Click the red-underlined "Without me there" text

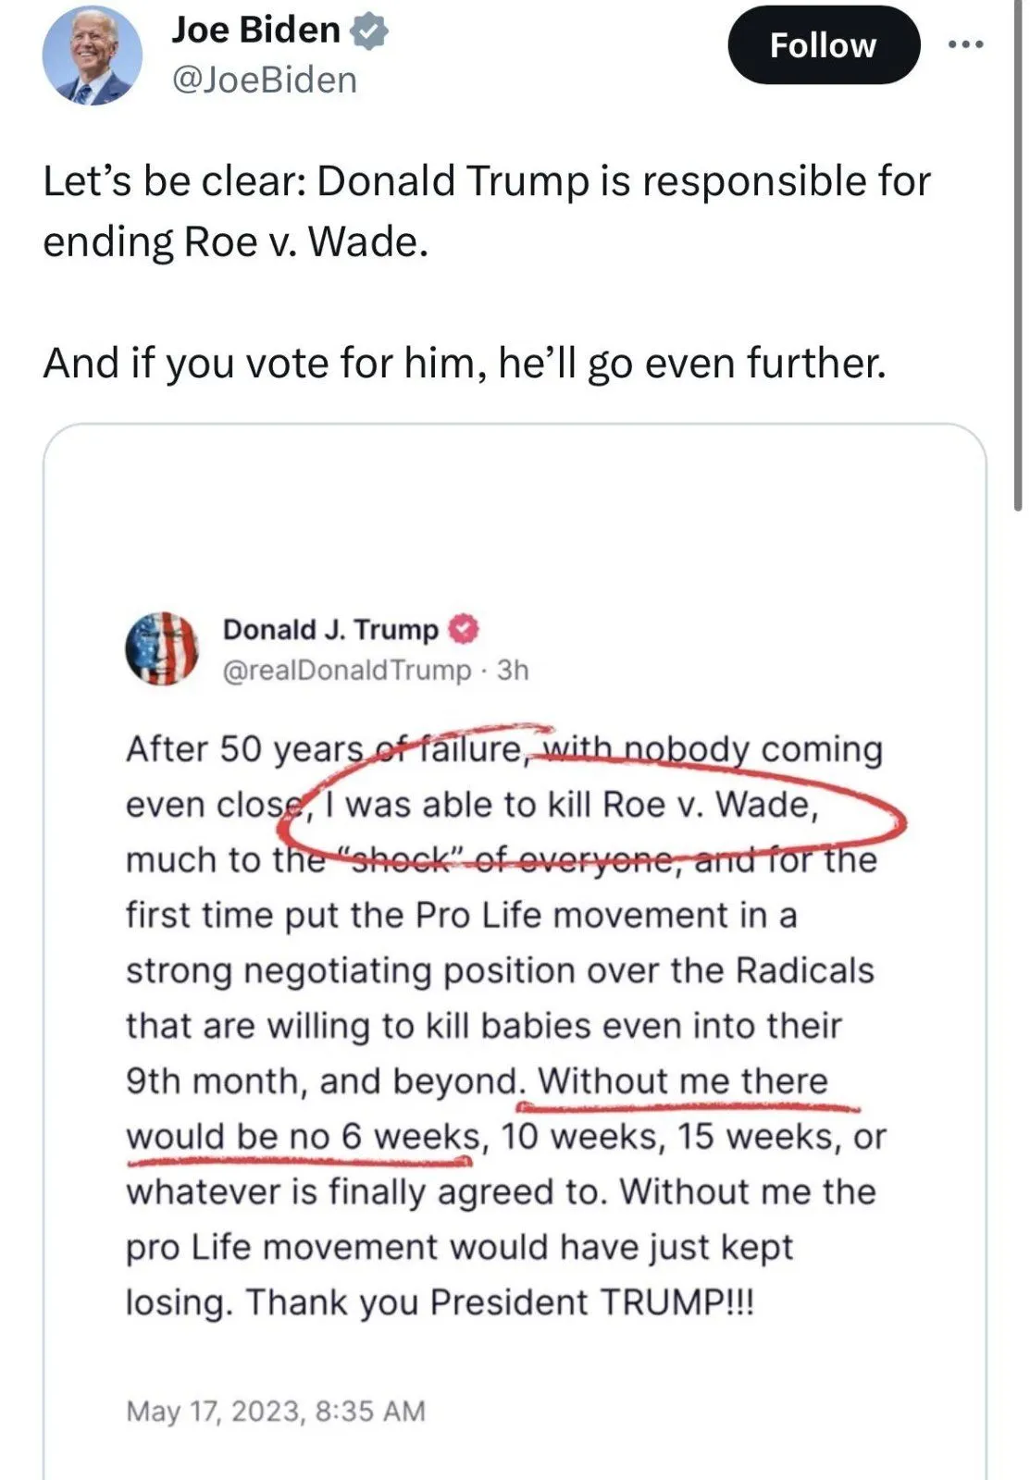[683, 1081]
